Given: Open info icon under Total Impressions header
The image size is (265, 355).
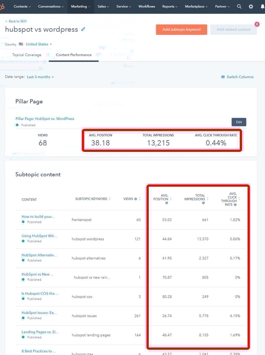Looking at the screenshot, I should click(x=203, y=203).
